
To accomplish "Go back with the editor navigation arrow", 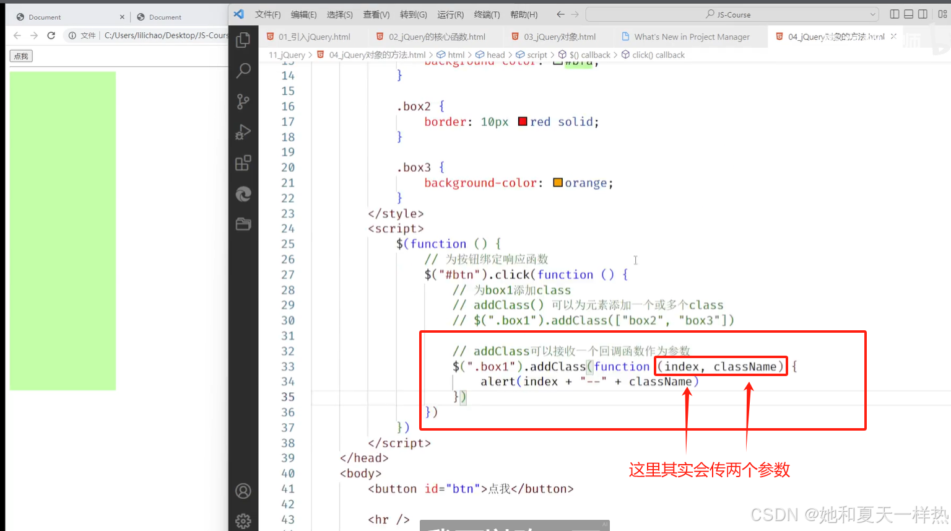I will [560, 14].
